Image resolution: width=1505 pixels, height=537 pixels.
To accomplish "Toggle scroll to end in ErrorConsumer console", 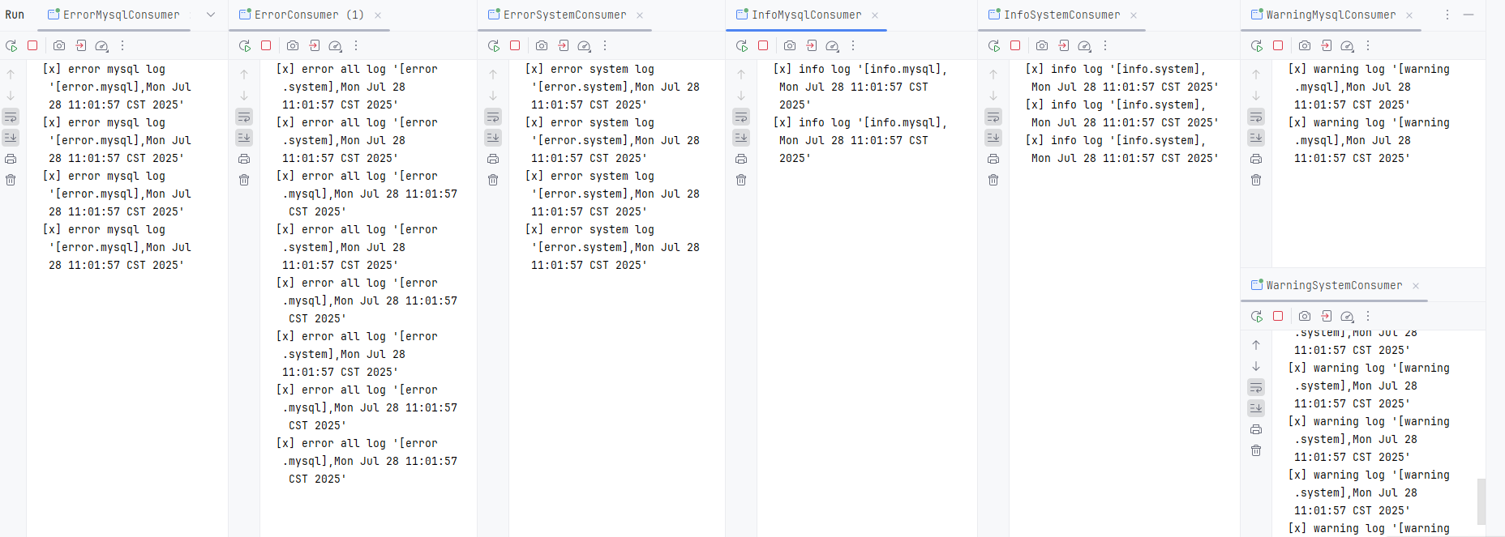I will point(244,138).
